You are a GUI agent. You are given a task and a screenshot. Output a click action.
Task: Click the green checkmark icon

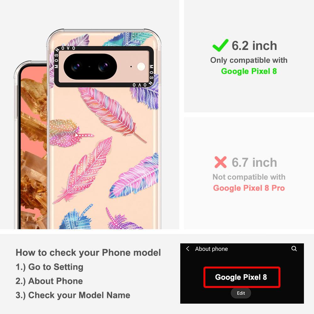click(x=220, y=45)
